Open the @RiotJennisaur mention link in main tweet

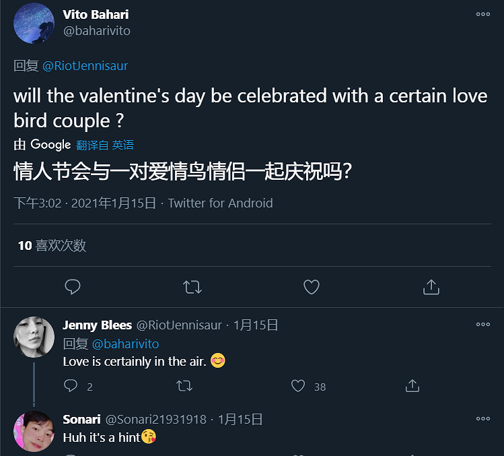point(85,66)
